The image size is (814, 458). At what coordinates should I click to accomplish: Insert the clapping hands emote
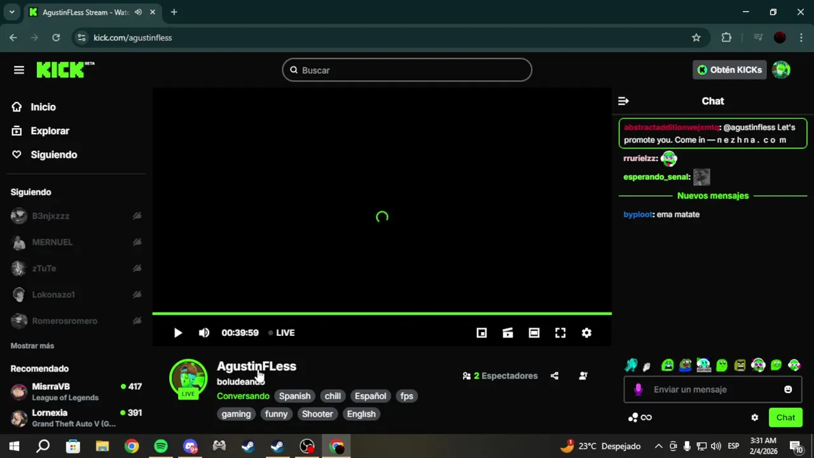pos(631,365)
